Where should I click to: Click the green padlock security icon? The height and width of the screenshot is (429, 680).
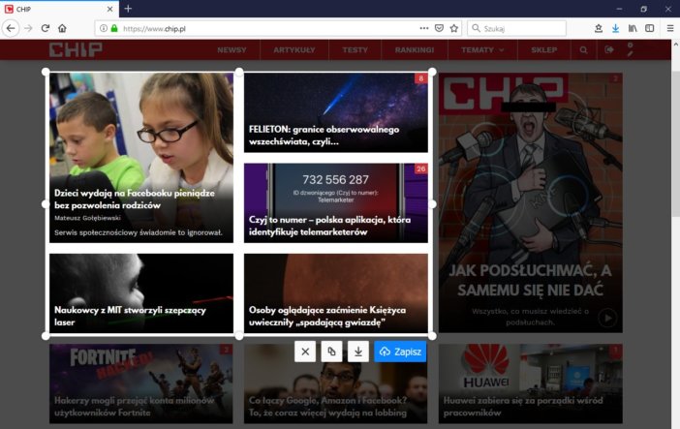pos(114,29)
